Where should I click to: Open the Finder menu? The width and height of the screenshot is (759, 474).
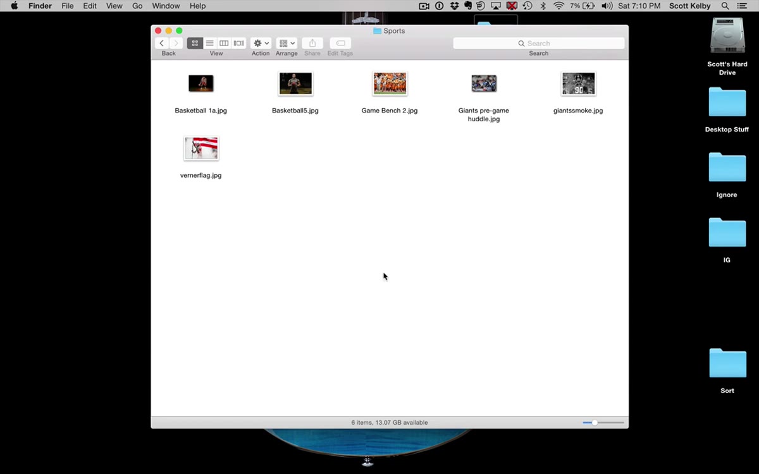tap(40, 6)
